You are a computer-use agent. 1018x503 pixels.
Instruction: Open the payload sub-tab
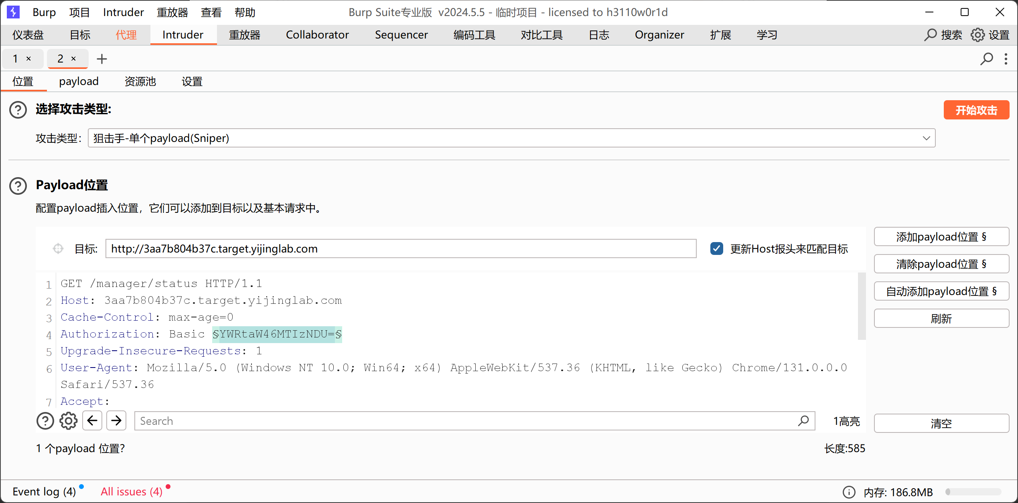[79, 81]
